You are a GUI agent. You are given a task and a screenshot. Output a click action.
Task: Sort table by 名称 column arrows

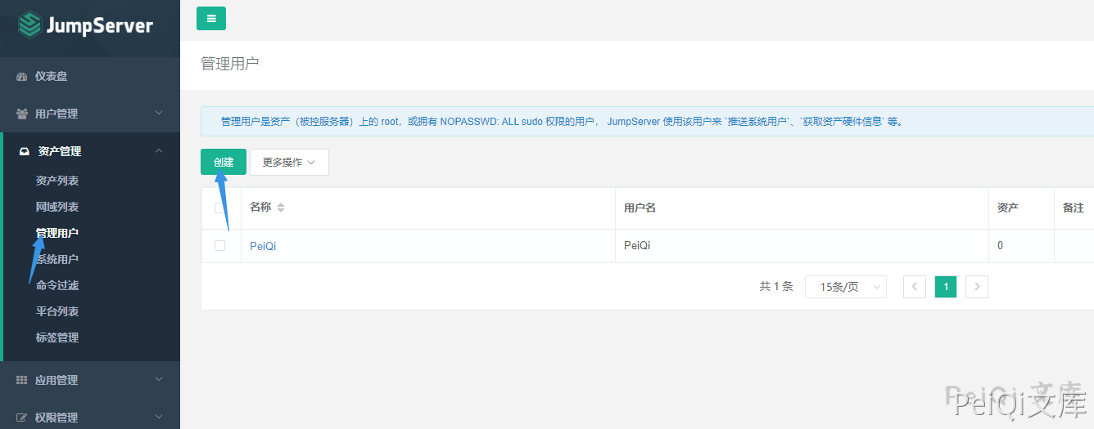[281, 208]
